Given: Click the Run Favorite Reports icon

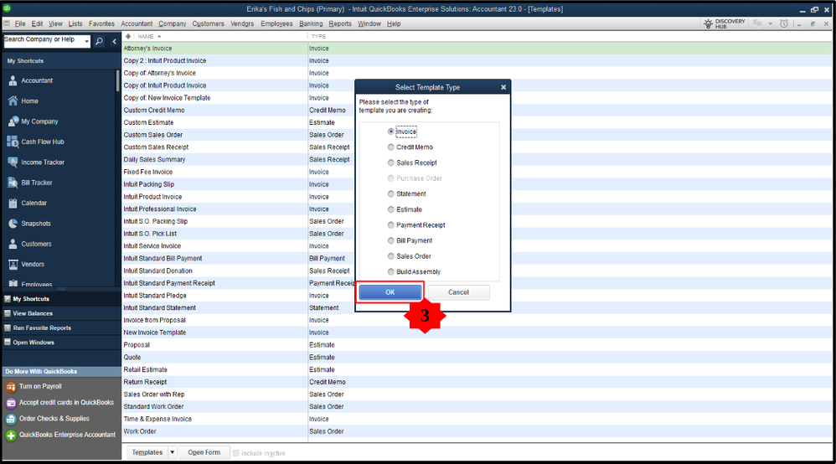Looking at the screenshot, I should pyautogui.click(x=8, y=328).
